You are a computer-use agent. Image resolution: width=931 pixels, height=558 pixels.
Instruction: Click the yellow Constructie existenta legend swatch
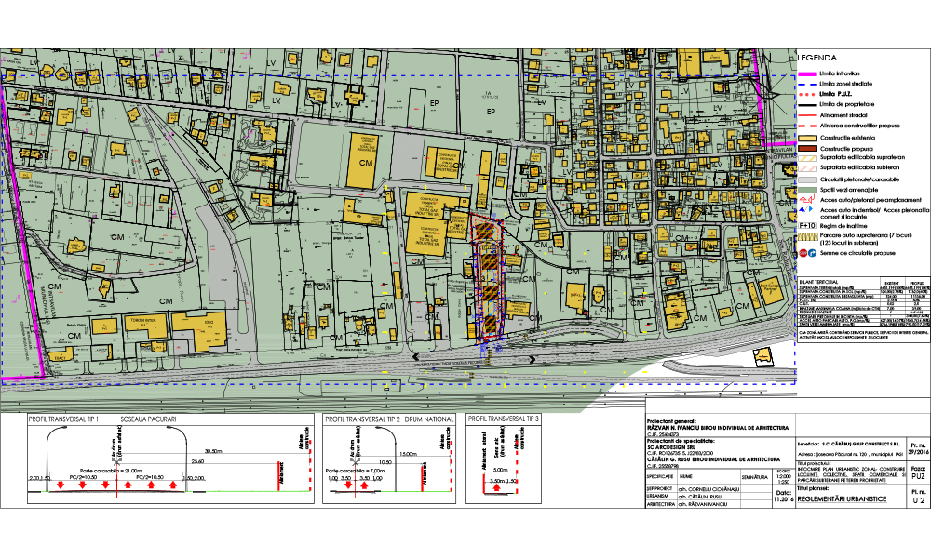[805, 138]
